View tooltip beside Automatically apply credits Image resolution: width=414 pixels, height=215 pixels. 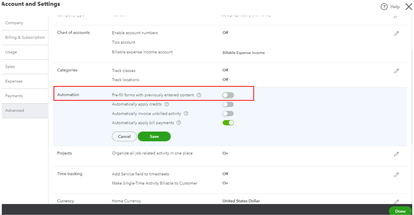pyautogui.click(x=166, y=104)
